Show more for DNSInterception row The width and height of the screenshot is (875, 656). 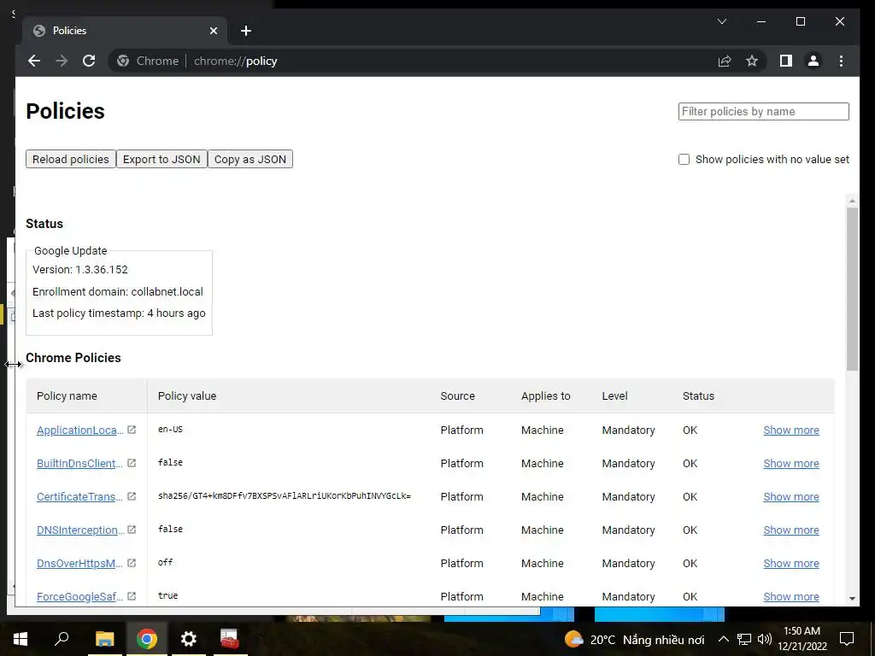pyautogui.click(x=790, y=530)
